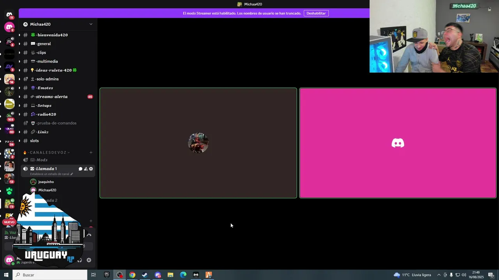
Task: Open the Setups channel
Action: click(58, 105)
